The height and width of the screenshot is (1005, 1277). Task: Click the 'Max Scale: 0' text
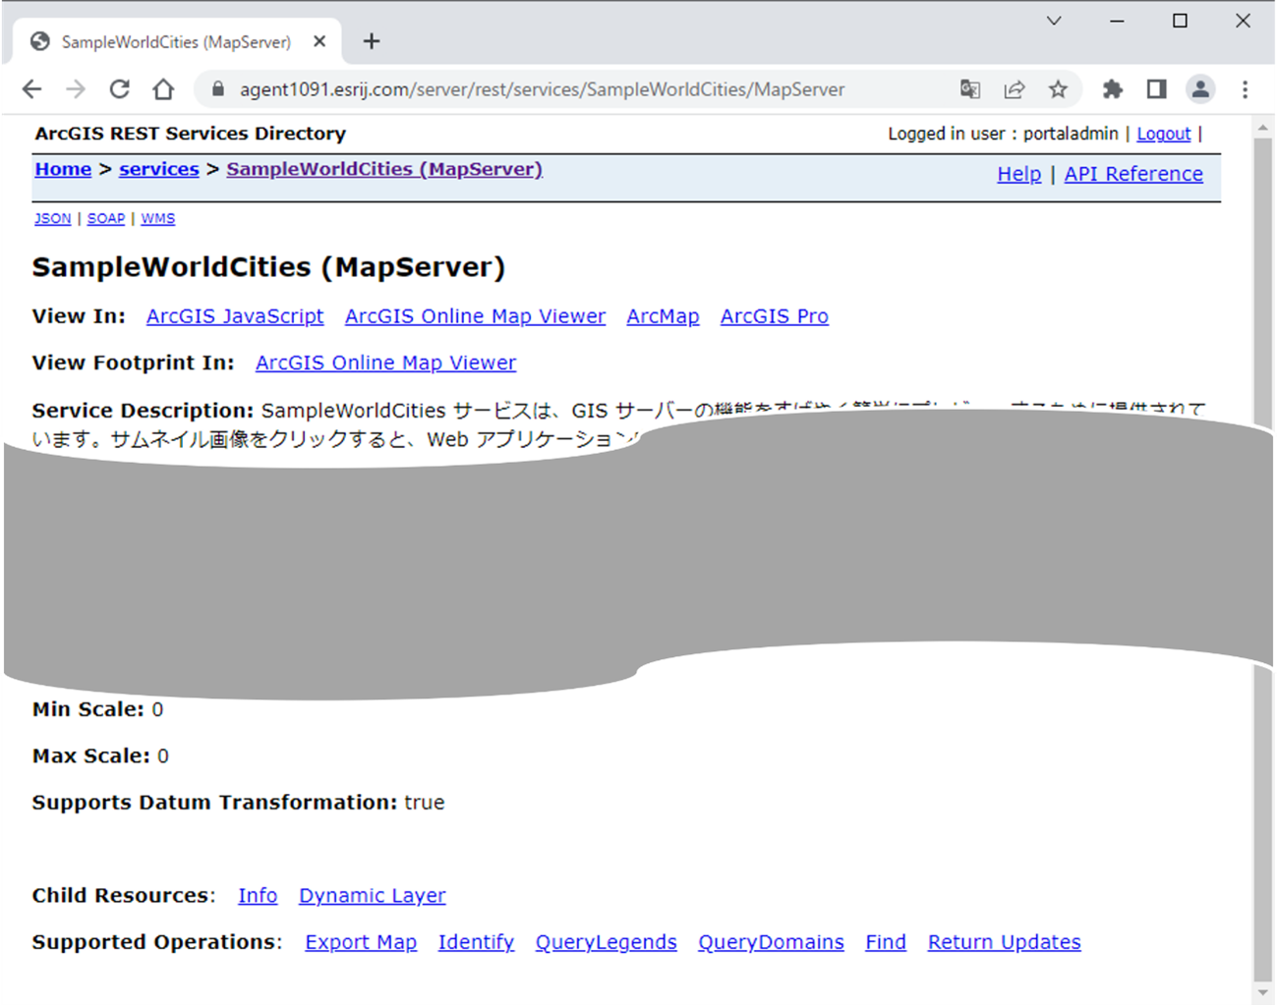point(100,755)
